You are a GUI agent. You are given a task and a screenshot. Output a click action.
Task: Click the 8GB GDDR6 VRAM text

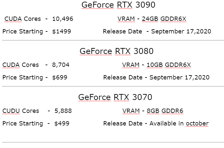pyautogui.click(x=165, y=111)
